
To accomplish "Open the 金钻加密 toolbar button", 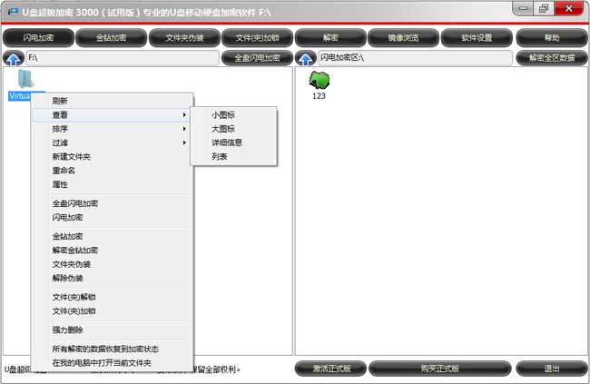I will click(112, 38).
